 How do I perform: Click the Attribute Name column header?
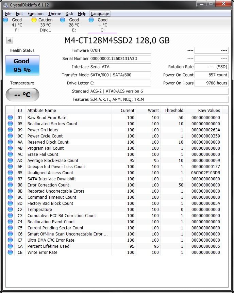tap(69, 111)
